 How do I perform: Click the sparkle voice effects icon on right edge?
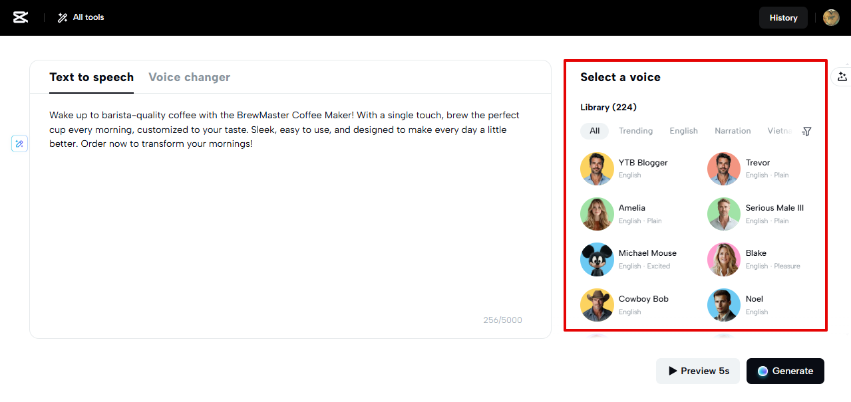[842, 76]
